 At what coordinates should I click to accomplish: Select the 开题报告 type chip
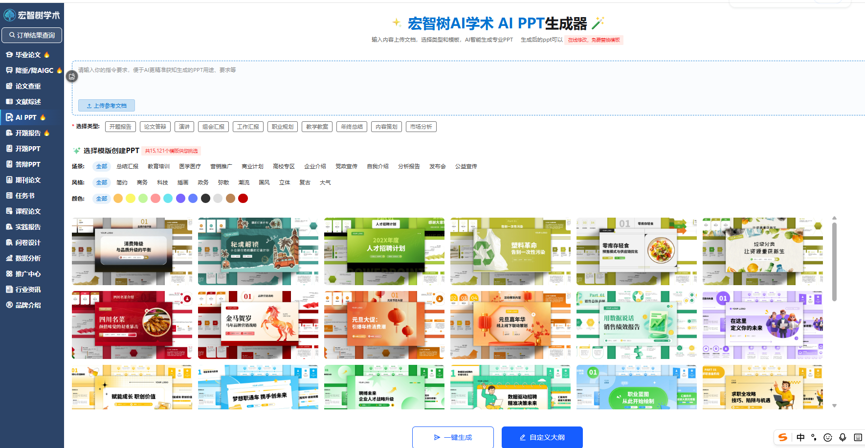pos(120,127)
